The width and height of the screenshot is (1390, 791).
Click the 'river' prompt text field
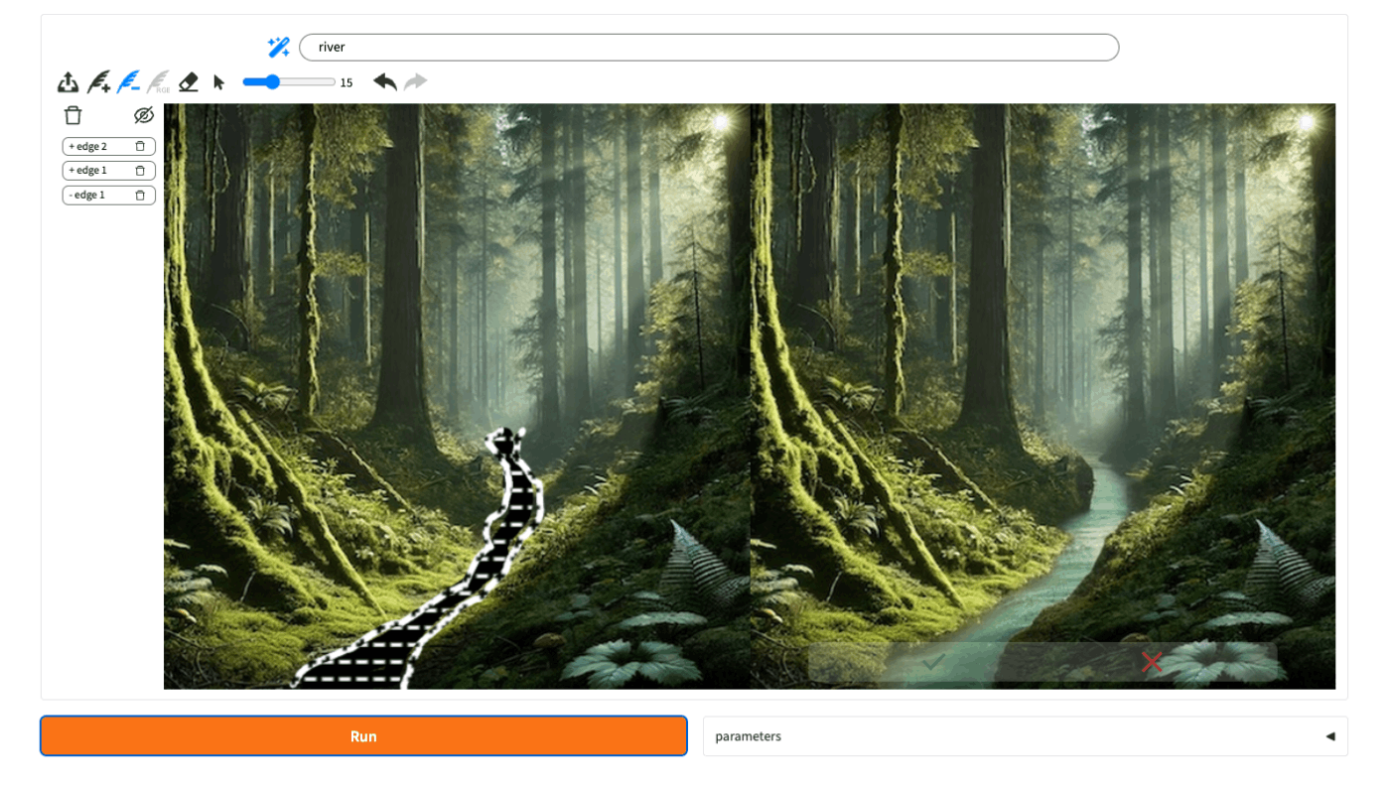709,47
